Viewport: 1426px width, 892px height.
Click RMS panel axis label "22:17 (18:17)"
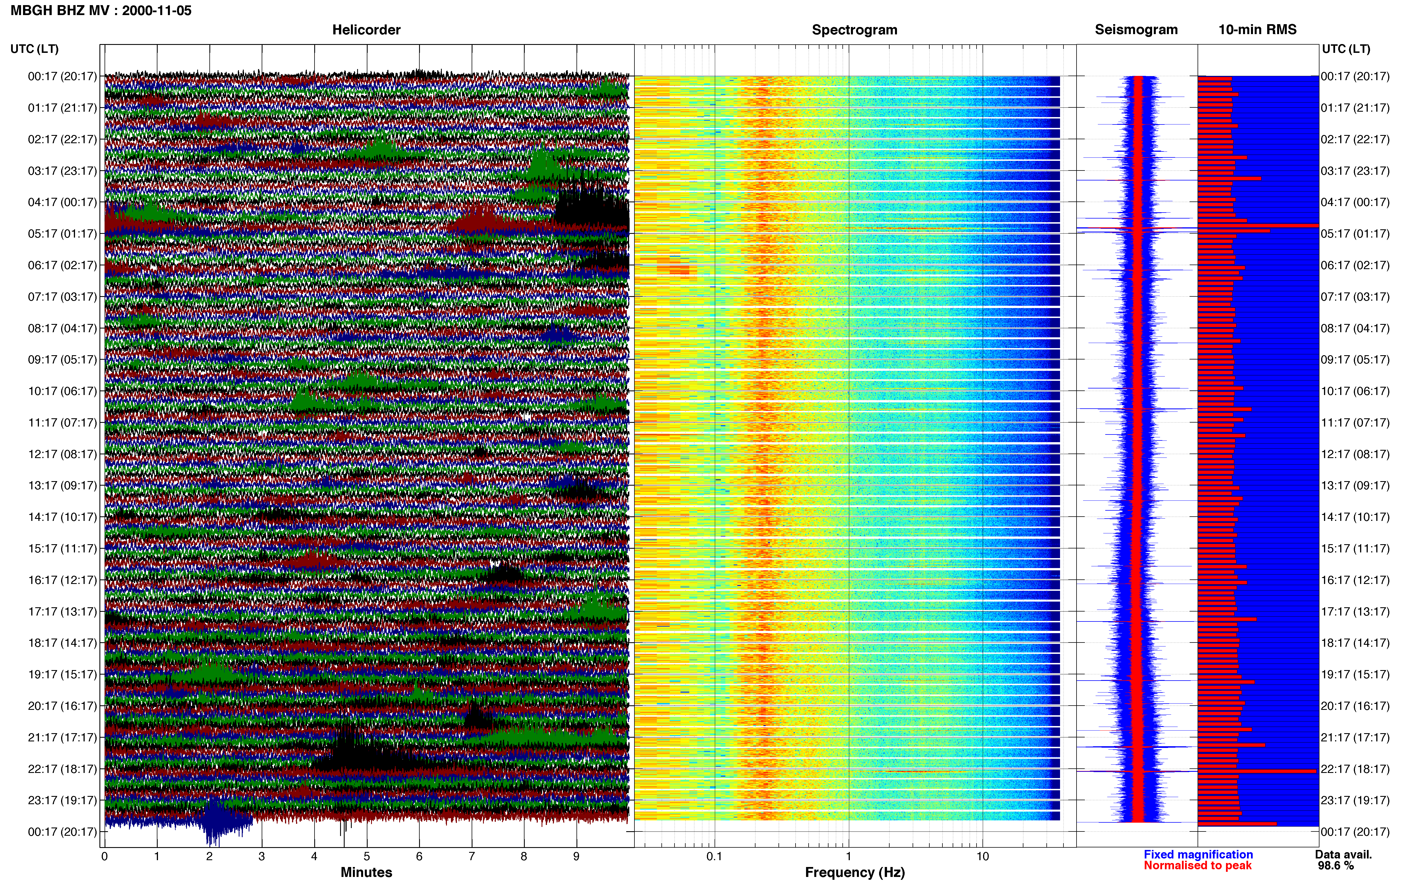click(1355, 769)
